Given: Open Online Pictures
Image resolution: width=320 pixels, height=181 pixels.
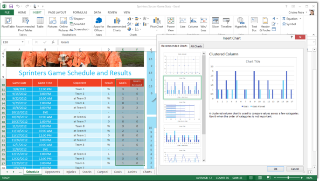Looking at the screenshot, I should tap(63, 25).
